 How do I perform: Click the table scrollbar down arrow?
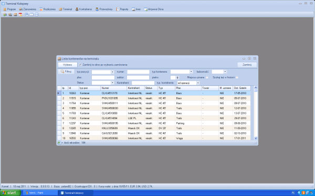pos(256,138)
